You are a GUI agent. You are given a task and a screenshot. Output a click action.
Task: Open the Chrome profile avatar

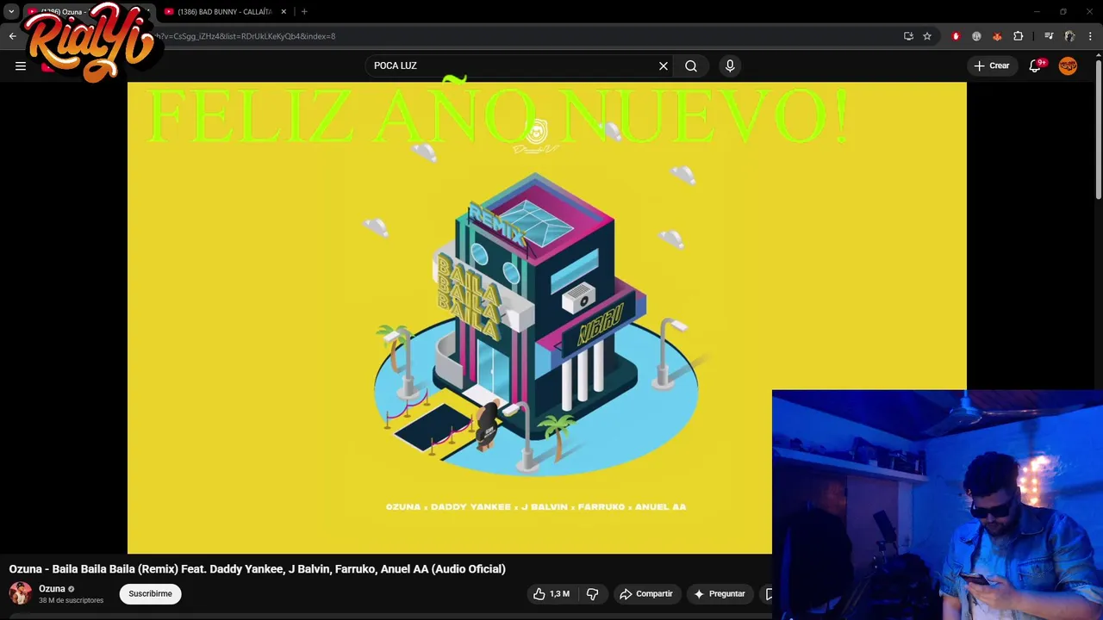pos(1069,36)
